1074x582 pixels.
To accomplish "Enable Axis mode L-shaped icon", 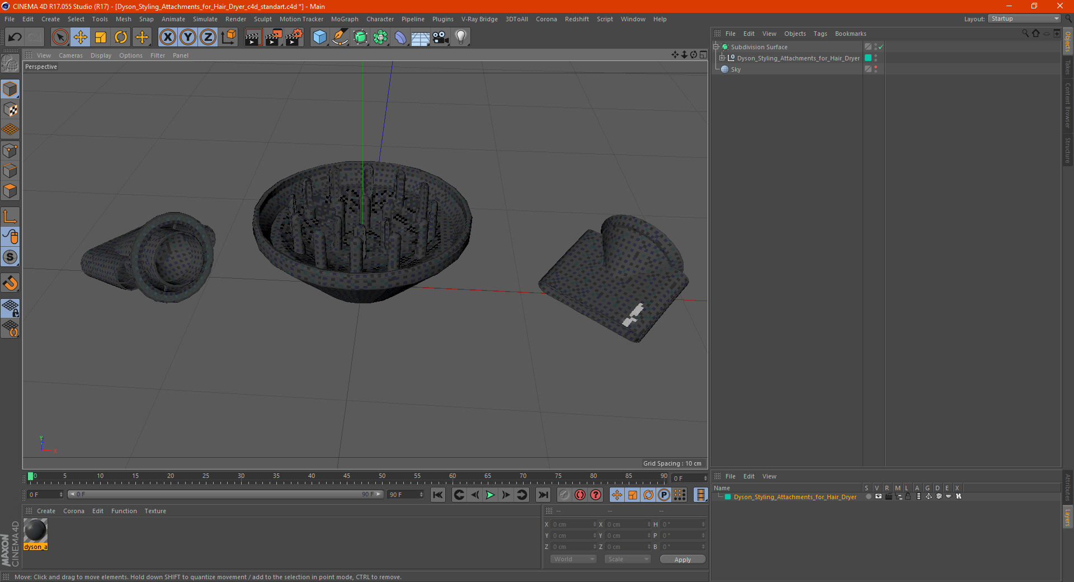I will click(x=10, y=217).
